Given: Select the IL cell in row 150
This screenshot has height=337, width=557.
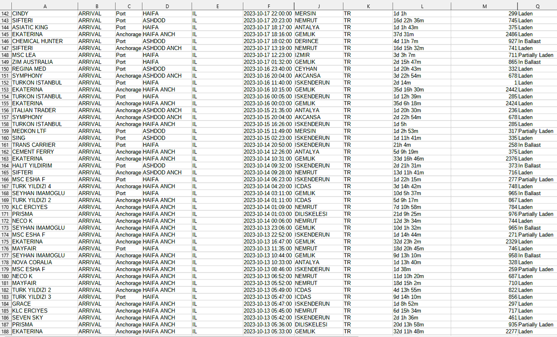Looking at the screenshot, I should coord(217,69).
